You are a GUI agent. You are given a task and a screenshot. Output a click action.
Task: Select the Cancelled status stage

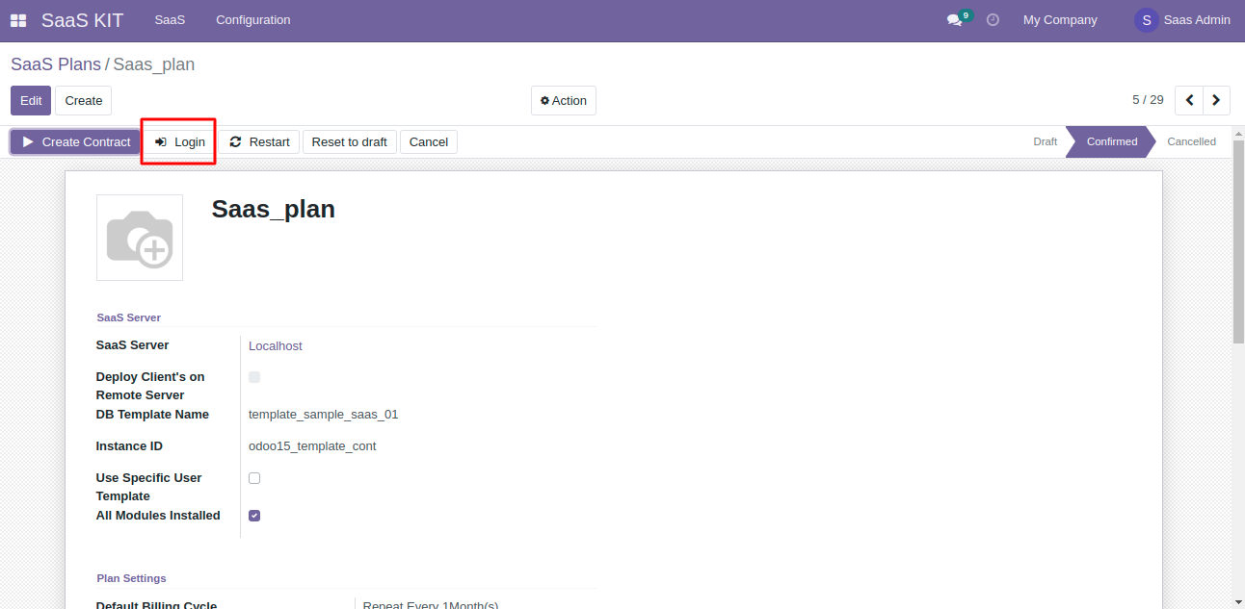[x=1191, y=141]
